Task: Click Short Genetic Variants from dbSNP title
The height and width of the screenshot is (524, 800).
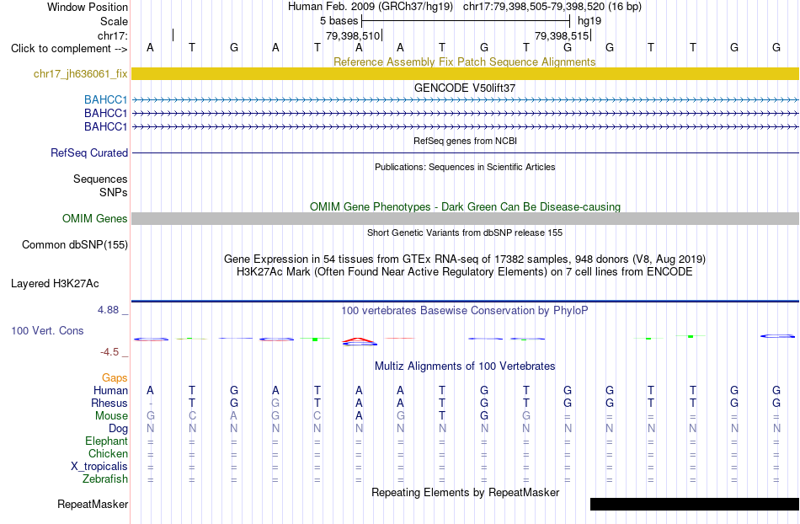Action: click(465, 233)
